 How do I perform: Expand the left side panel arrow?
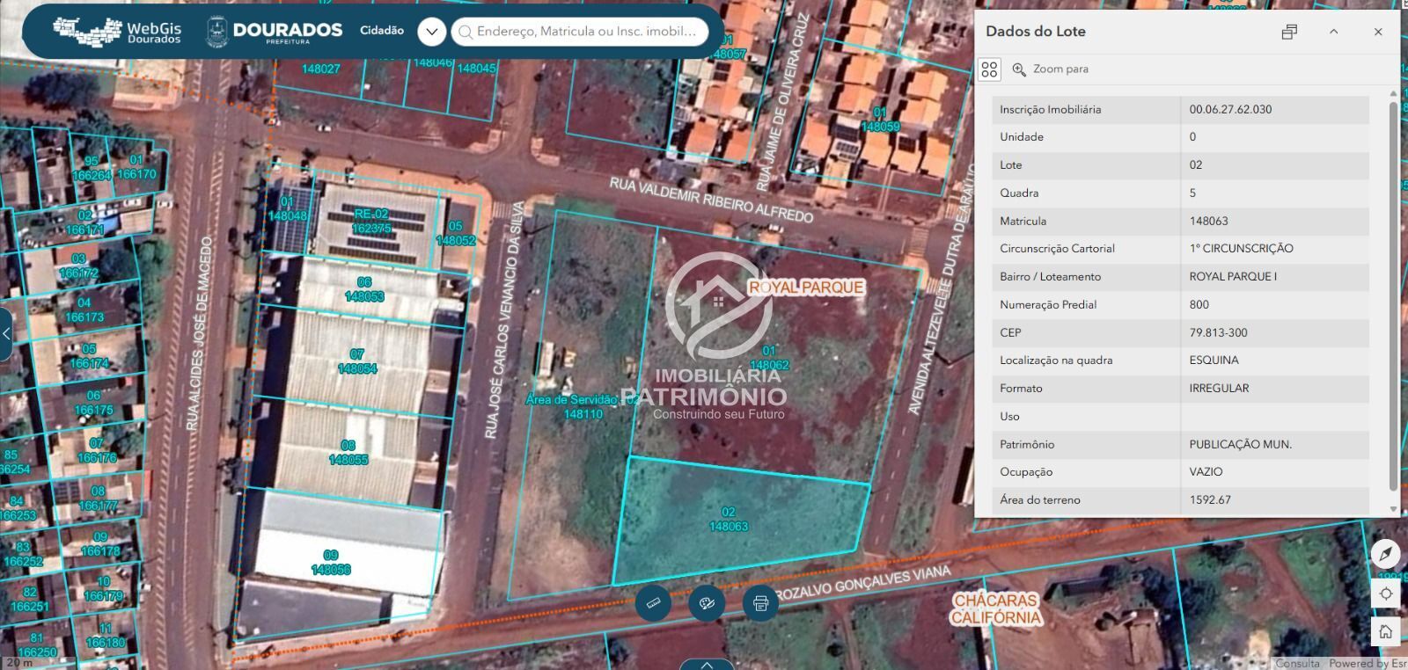coord(6,333)
